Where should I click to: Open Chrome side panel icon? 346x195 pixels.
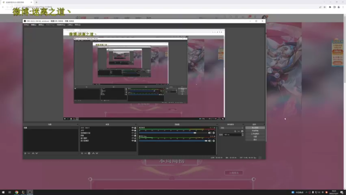[x=334, y=7]
